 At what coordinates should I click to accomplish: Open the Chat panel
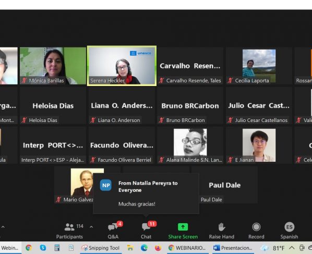[x=146, y=231]
